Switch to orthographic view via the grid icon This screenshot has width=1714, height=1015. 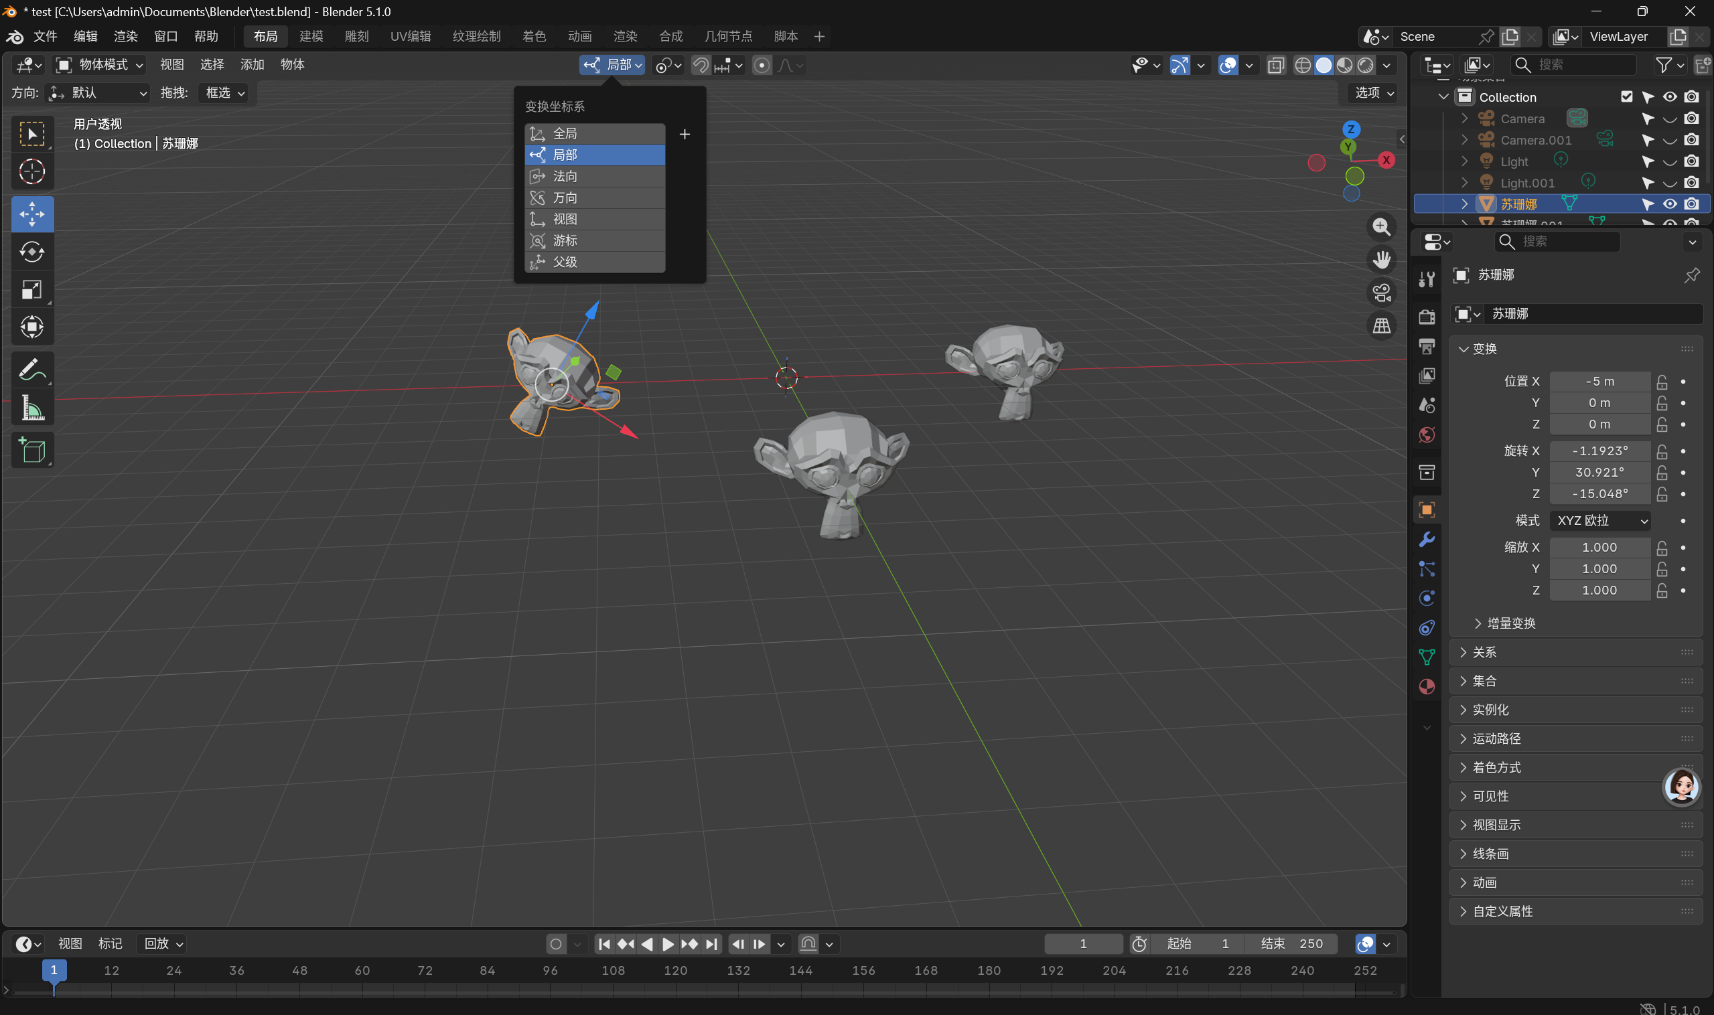1382,325
